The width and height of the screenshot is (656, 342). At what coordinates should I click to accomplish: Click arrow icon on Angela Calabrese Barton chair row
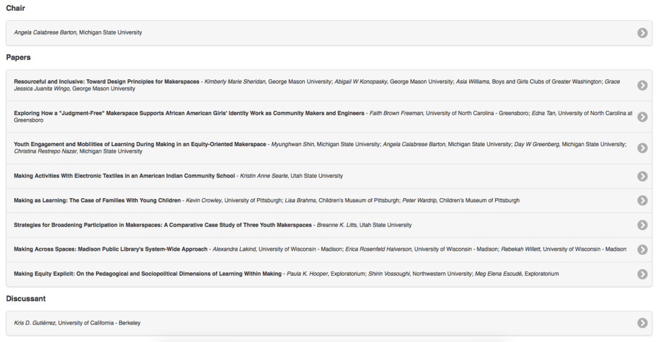point(642,33)
